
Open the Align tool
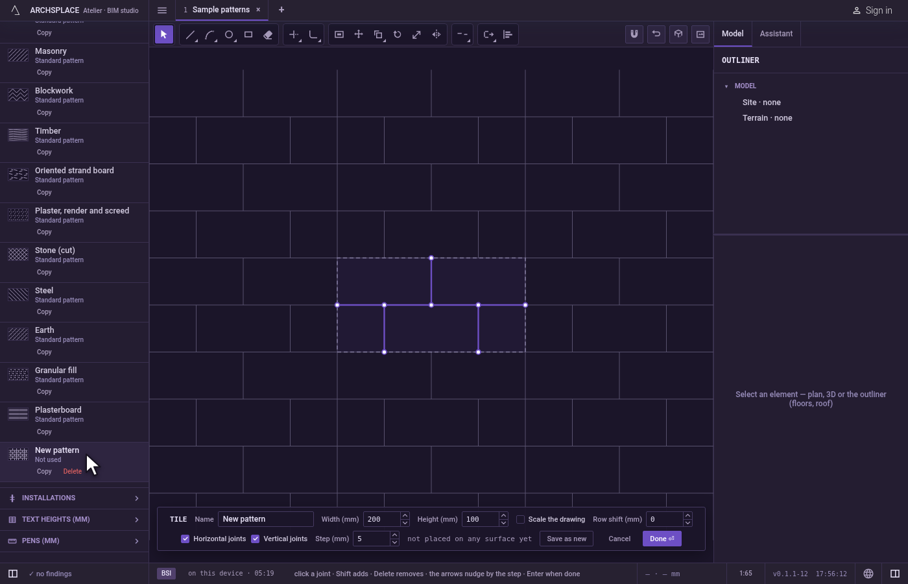point(508,34)
